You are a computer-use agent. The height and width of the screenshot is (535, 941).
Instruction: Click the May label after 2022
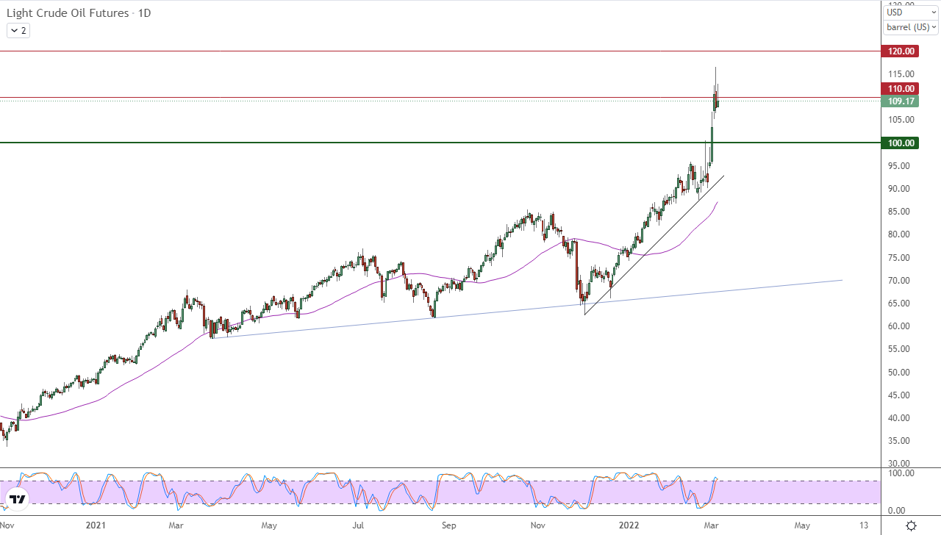(x=802, y=525)
